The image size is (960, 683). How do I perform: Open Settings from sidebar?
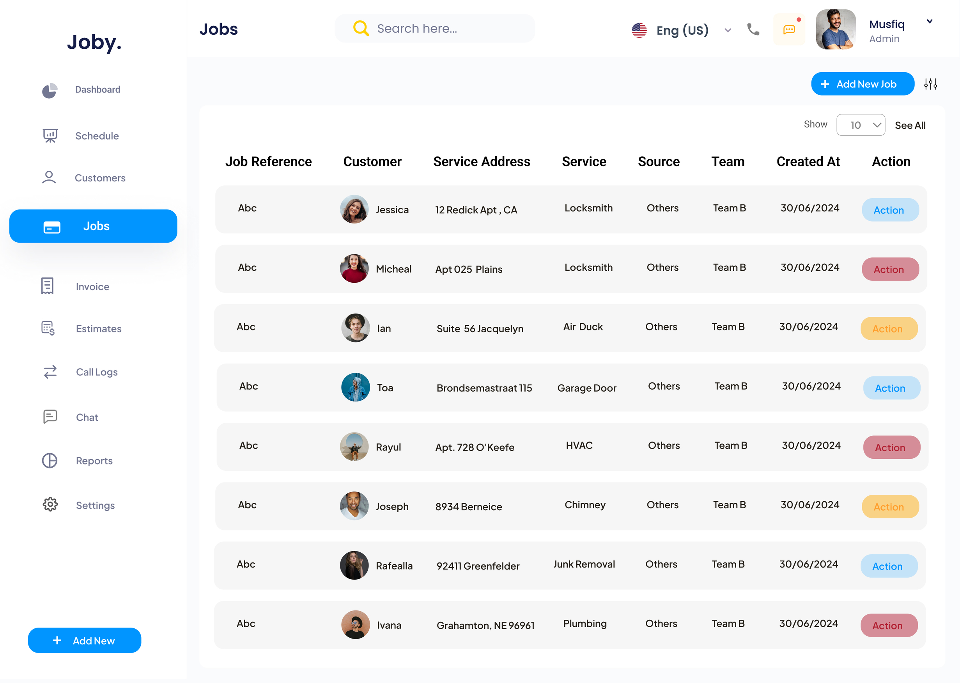pos(96,505)
